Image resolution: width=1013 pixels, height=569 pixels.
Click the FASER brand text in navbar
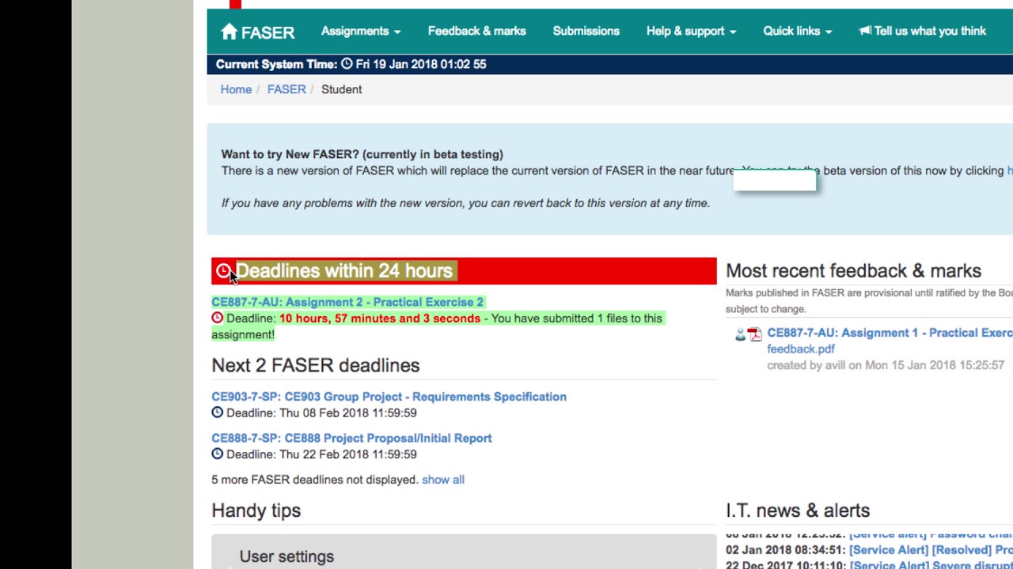coord(267,32)
